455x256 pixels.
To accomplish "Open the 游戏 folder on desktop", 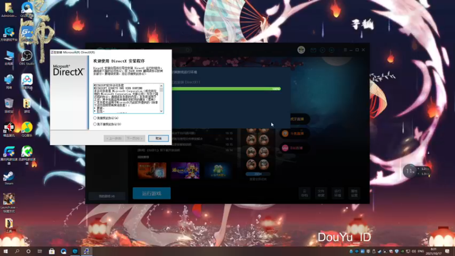I will click(27, 105).
